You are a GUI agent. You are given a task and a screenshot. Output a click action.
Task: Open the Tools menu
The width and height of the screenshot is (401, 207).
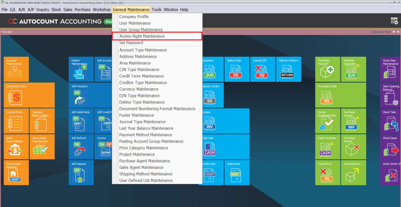pos(157,10)
